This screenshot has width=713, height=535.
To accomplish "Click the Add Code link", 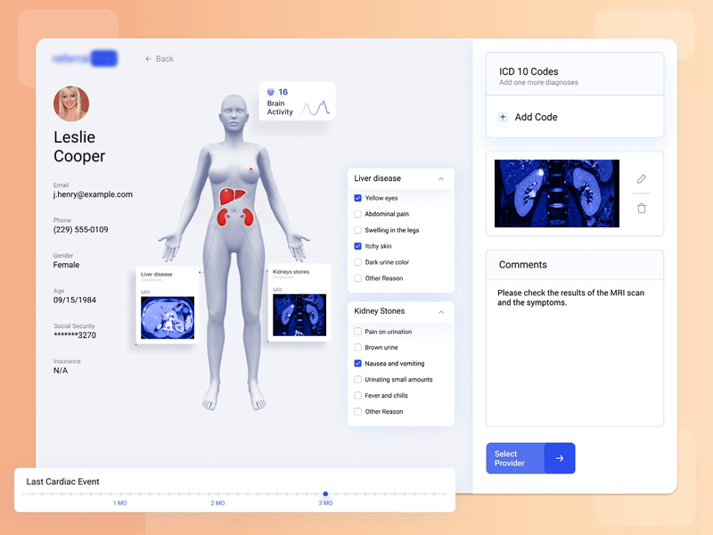I will pos(536,117).
